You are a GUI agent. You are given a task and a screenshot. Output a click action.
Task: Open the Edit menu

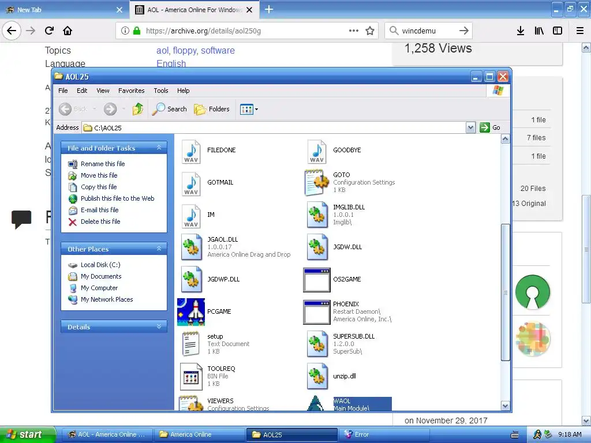pyautogui.click(x=82, y=91)
